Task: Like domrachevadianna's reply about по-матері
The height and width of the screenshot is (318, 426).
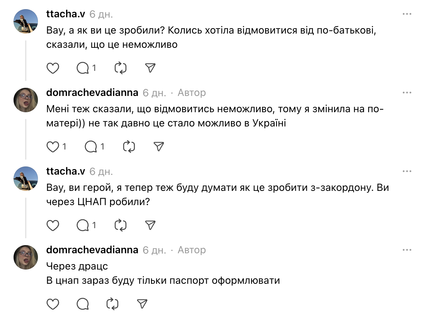Action: (x=54, y=146)
